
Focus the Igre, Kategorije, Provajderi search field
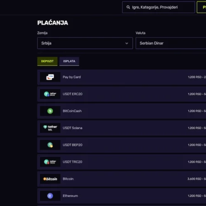click(x=158, y=7)
